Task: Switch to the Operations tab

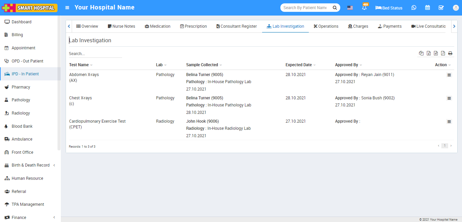Action: [326, 26]
